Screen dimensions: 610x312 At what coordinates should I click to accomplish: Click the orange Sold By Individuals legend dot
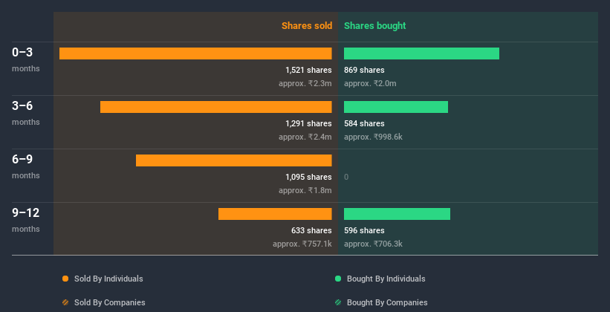tap(65, 279)
